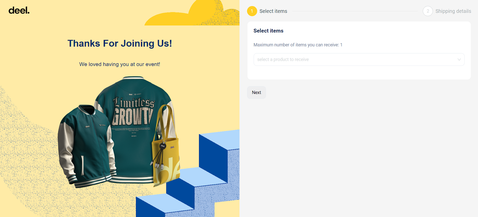Viewport: 478px width, 217px height.
Task: Open the product selection dropdown
Action: click(x=359, y=59)
